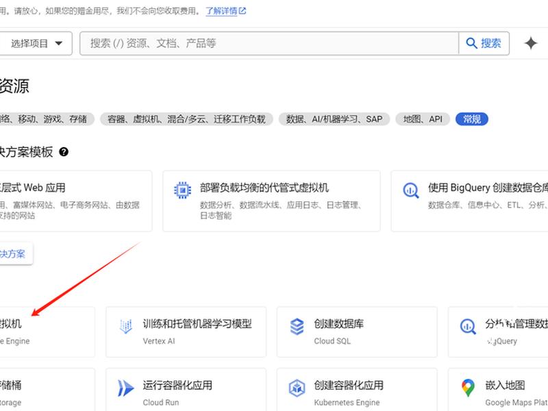
Task: Select the 常规 filter chip
Action: click(x=472, y=119)
